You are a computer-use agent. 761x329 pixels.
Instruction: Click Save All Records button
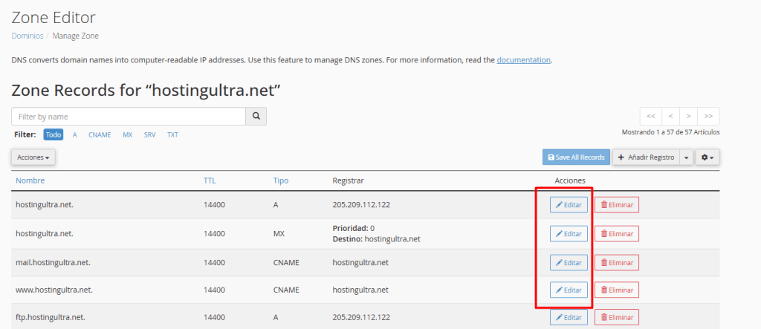click(576, 157)
